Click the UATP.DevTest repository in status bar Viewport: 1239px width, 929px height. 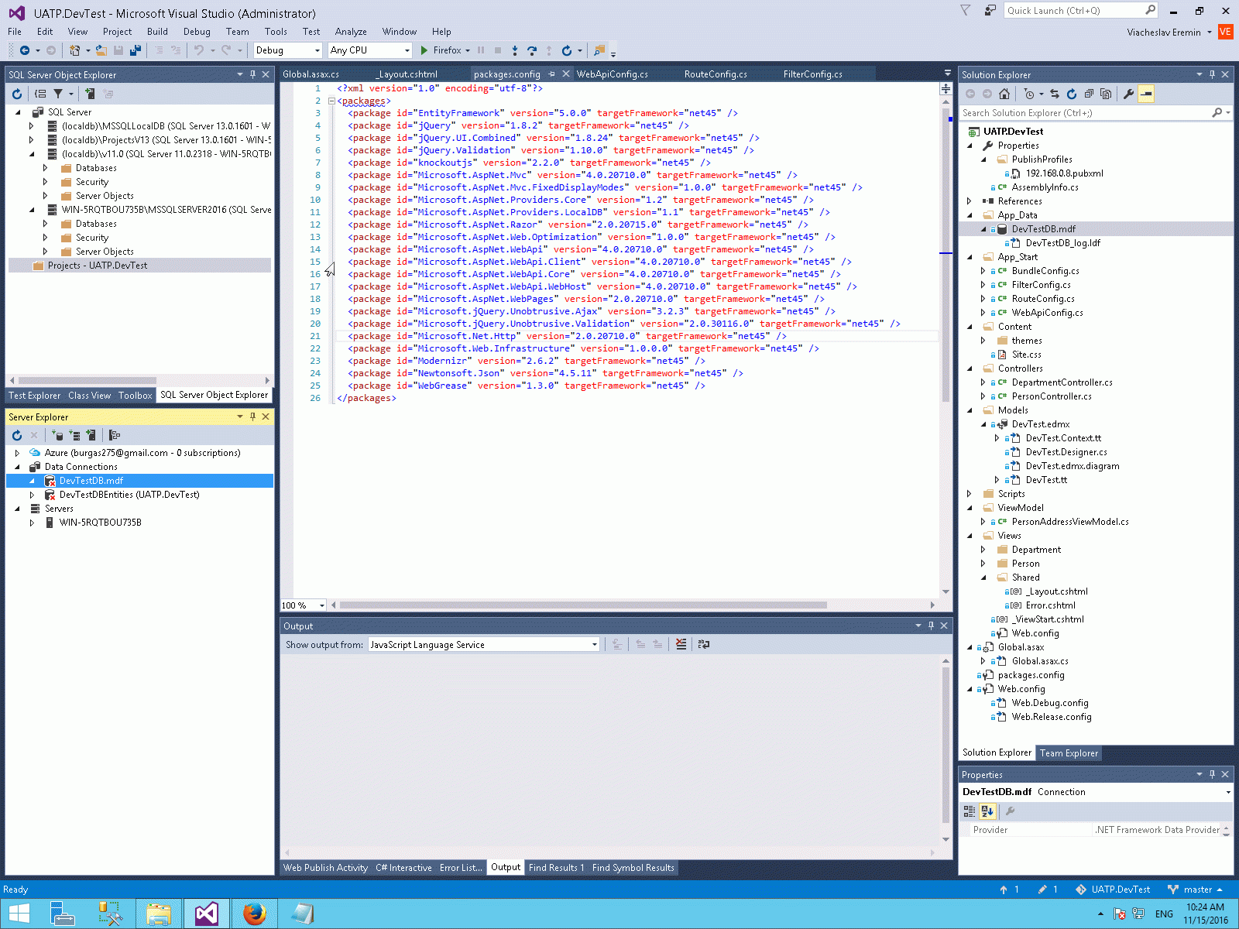(x=1113, y=890)
